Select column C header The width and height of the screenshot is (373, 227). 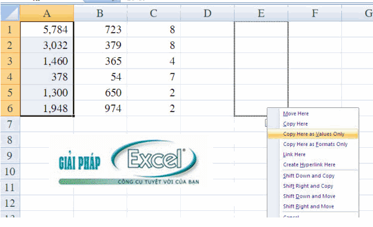(x=153, y=13)
